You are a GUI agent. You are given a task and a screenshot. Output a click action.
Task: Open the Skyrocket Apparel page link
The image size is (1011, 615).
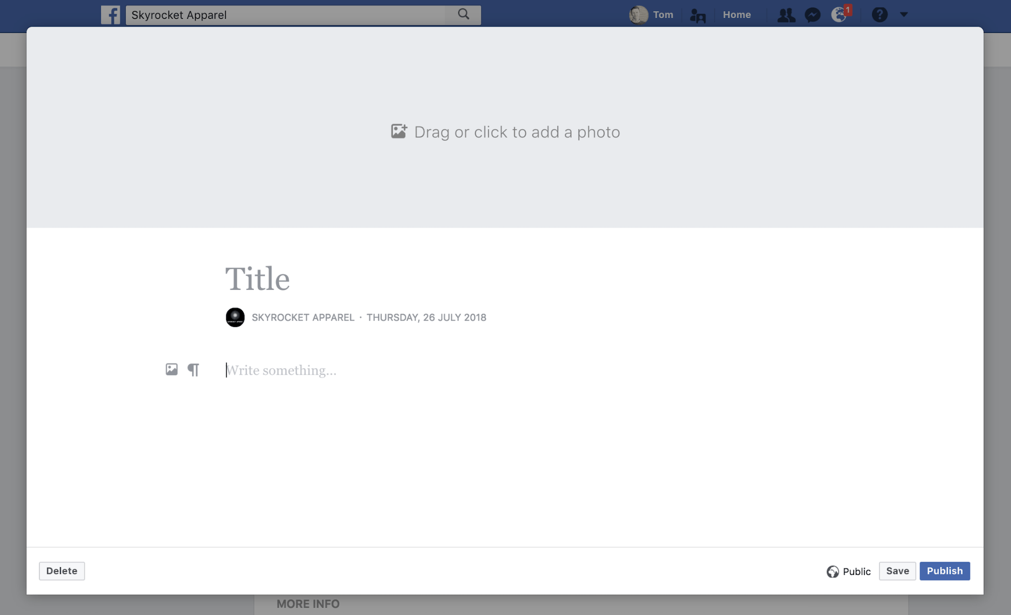click(303, 317)
